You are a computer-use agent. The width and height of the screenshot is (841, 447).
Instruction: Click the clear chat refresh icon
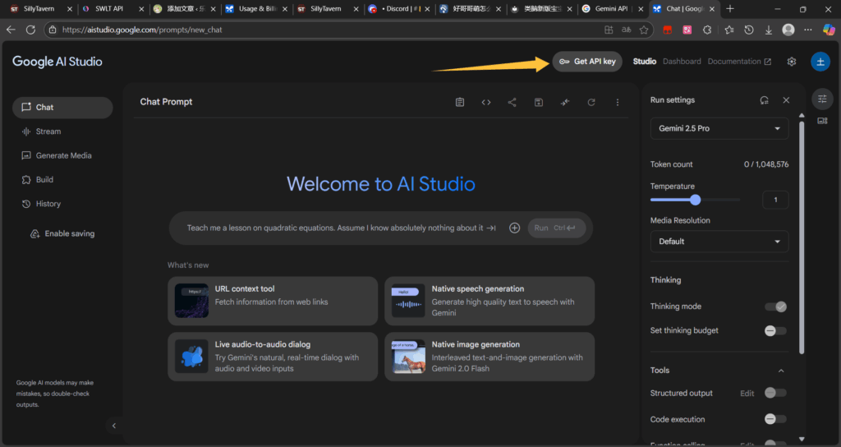[591, 102]
